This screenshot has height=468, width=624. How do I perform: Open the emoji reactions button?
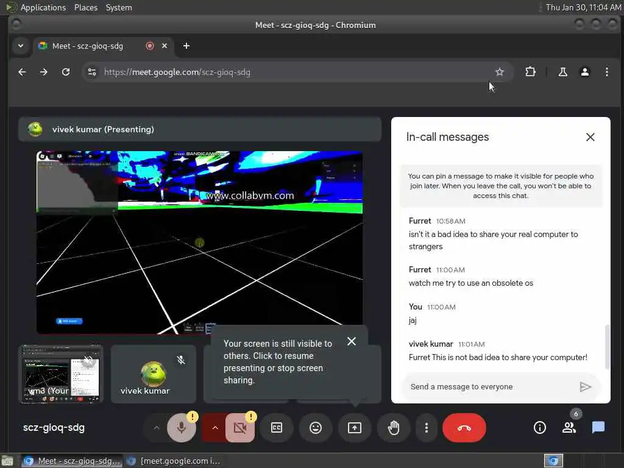(316, 428)
